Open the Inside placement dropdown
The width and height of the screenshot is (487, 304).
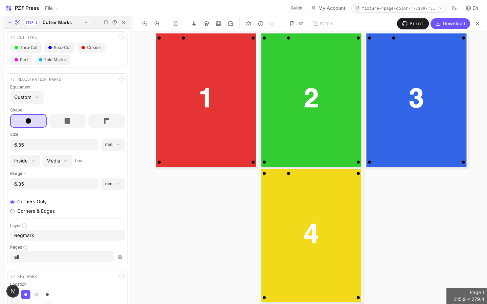point(25,161)
